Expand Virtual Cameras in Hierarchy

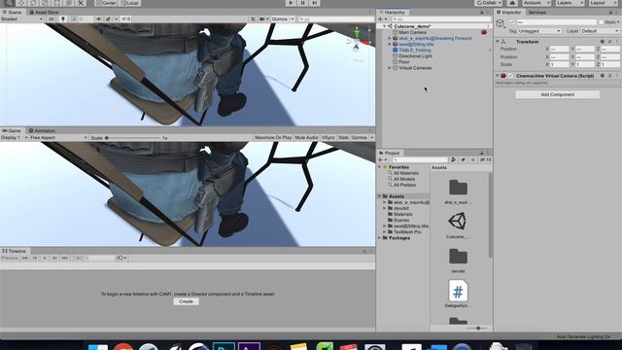[390, 68]
